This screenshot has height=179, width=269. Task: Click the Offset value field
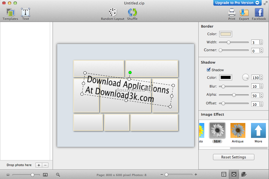coord(255,104)
